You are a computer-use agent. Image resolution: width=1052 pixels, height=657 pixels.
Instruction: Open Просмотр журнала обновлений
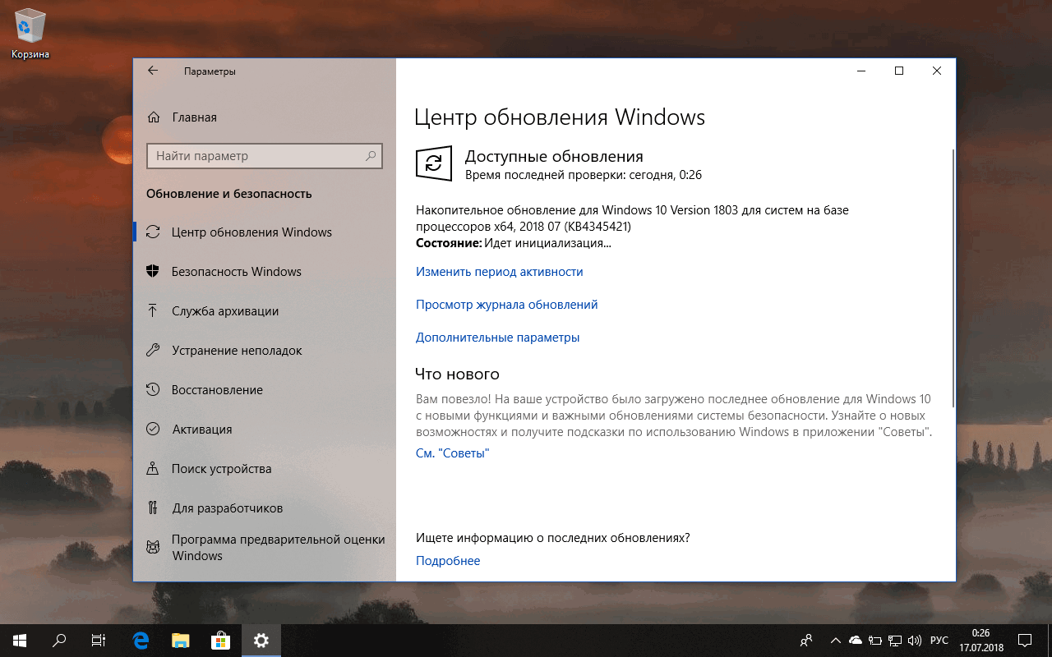[505, 304]
